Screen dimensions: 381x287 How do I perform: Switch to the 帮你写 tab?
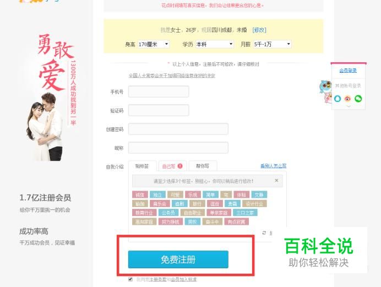pyautogui.click(x=203, y=166)
